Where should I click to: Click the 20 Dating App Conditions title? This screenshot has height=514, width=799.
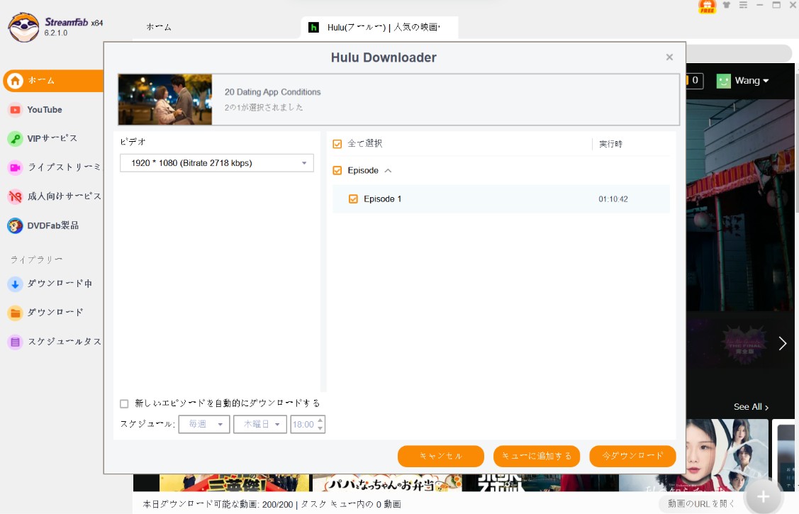(x=273, y=92)
